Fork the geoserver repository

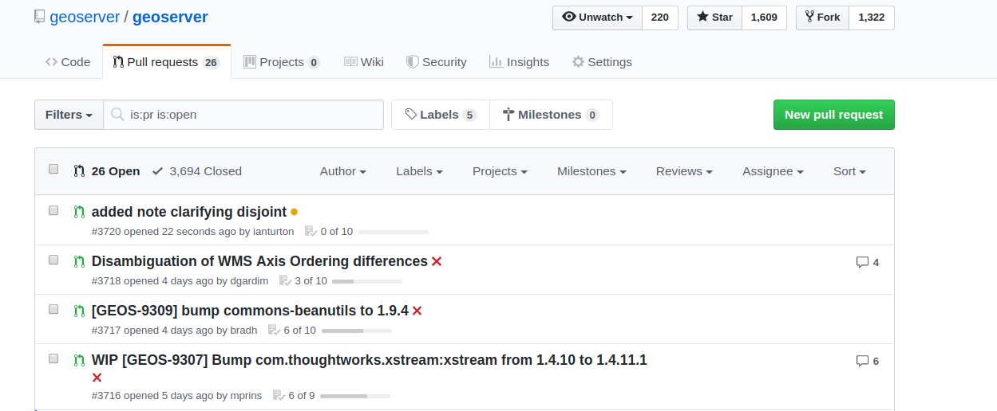(x=822, y=18)
